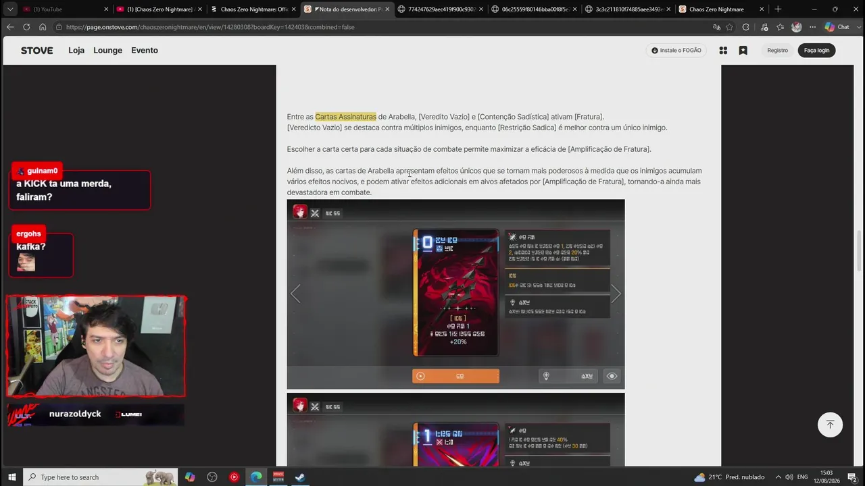The image size is (865, 486).
Task: Open browser extensions puzzle icon
Action: pyautogui.click(x=746, y=27)
